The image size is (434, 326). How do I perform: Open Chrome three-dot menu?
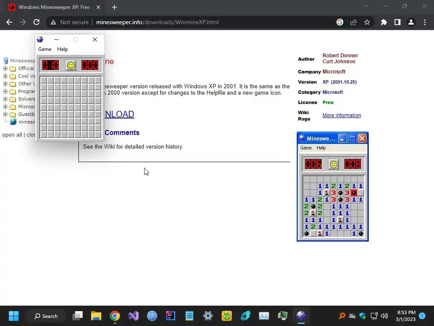coord(425,22)
